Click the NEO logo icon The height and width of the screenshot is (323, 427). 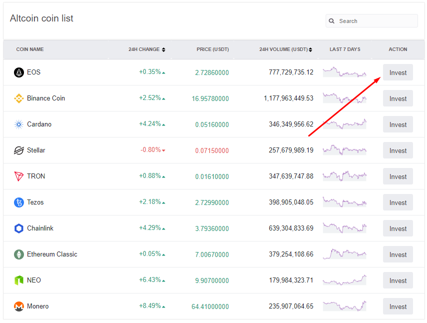(19, 280)
